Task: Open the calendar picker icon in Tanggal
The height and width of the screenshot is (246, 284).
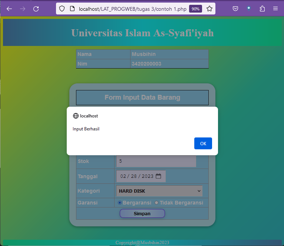Action: point(158,176)
